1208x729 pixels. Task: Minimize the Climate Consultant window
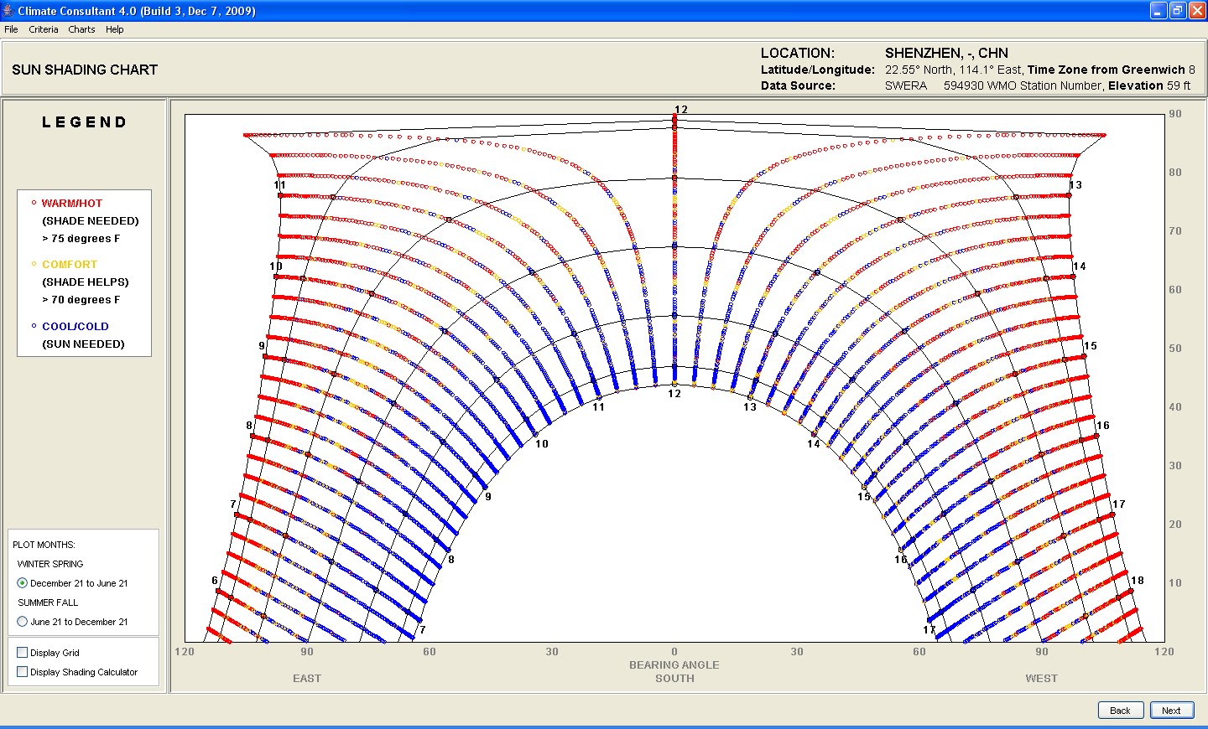pos(1159,11)
